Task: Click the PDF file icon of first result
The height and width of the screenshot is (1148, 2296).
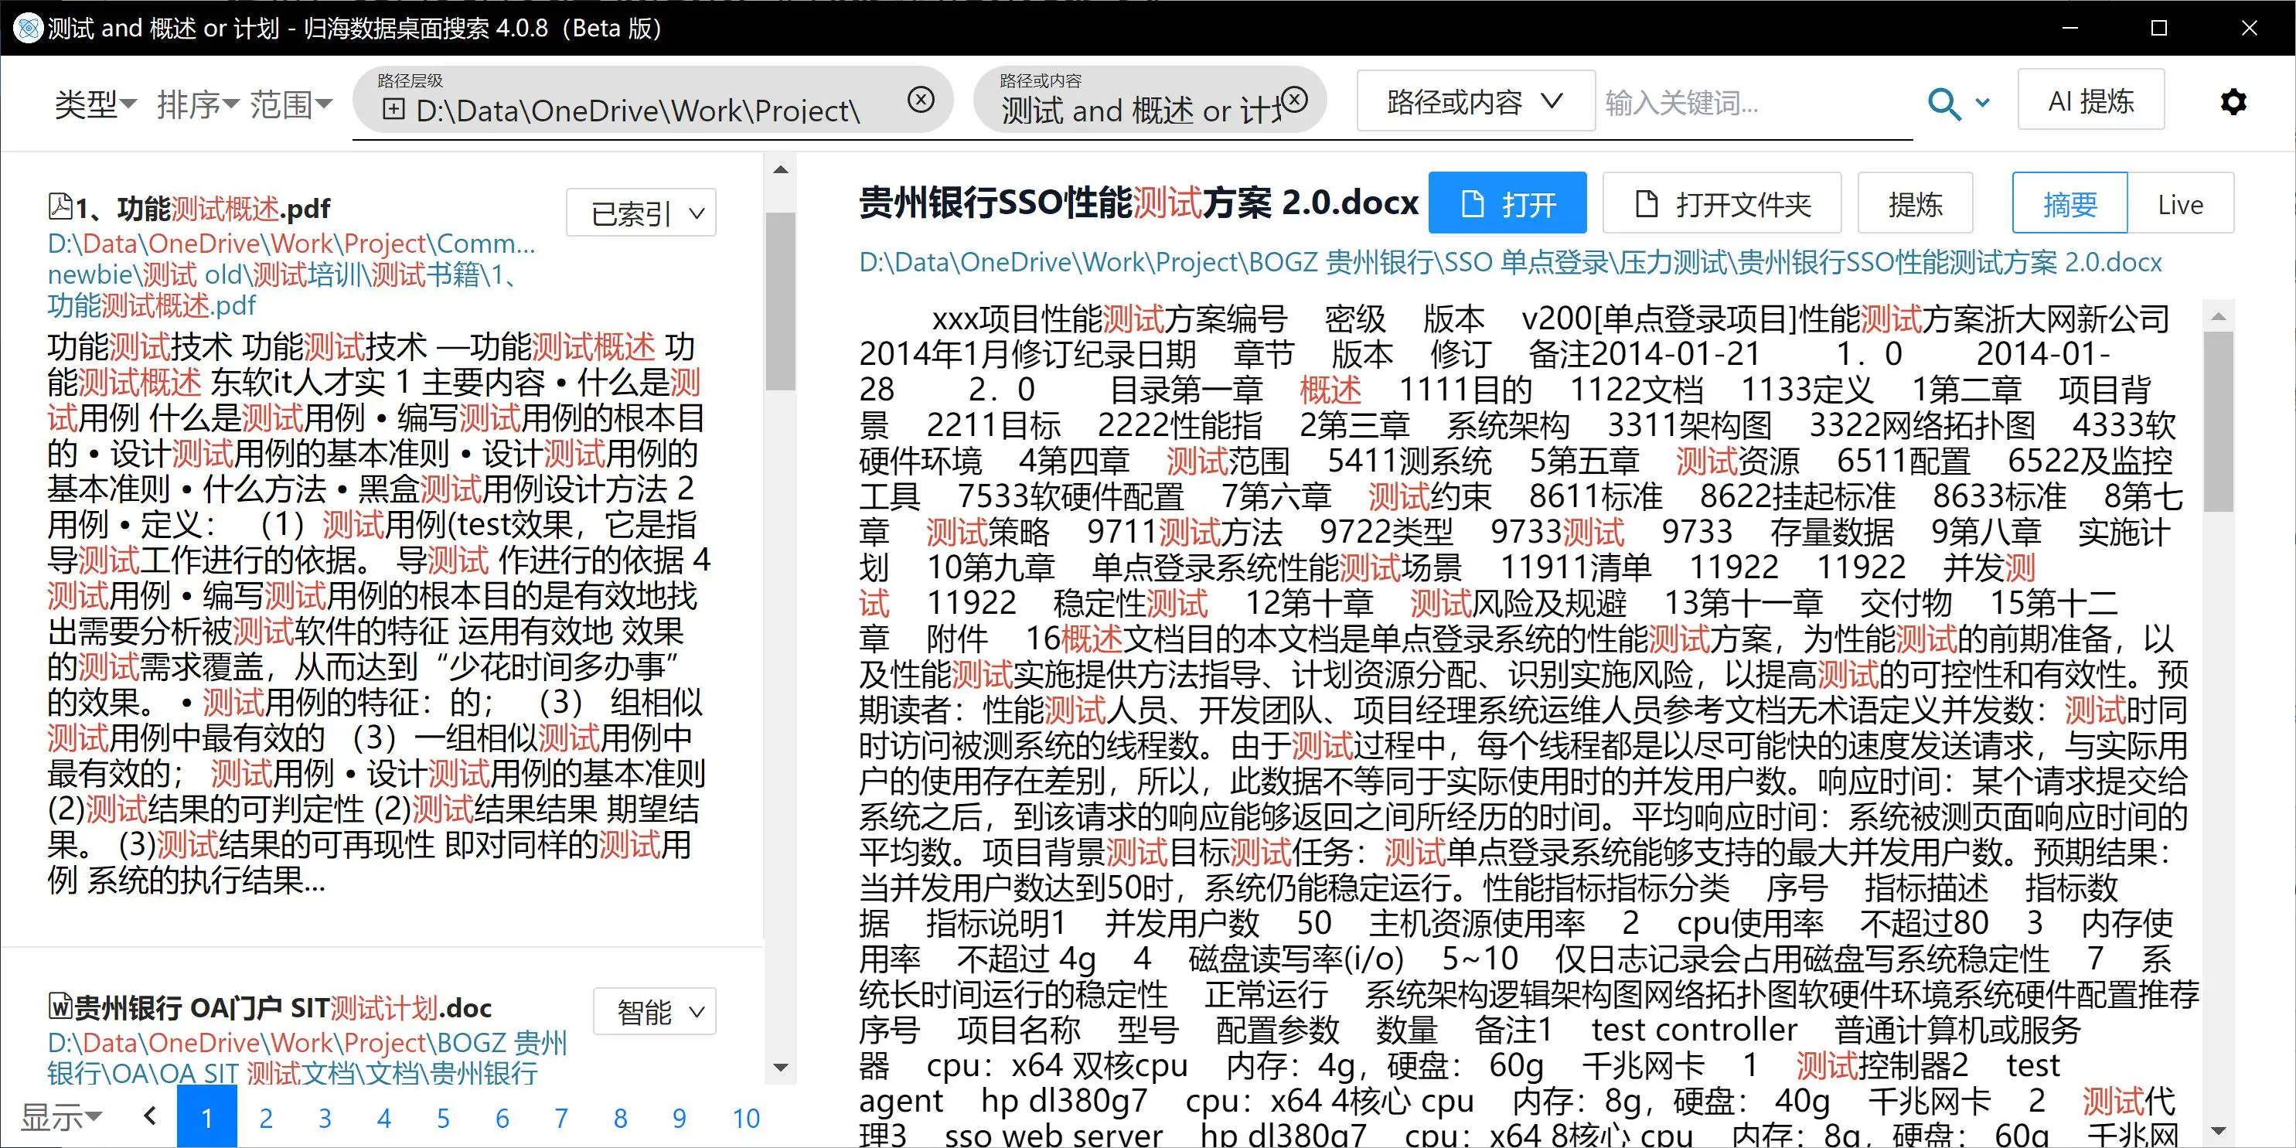Action: [x=60, y=206]
